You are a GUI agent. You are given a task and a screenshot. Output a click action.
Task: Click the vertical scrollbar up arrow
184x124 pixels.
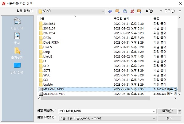(179, 18)
